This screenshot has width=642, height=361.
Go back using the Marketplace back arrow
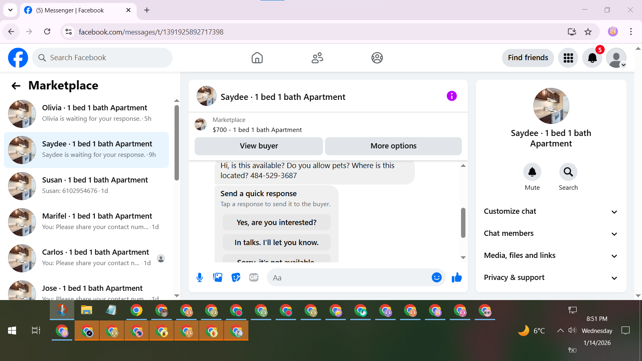point(16,85)
